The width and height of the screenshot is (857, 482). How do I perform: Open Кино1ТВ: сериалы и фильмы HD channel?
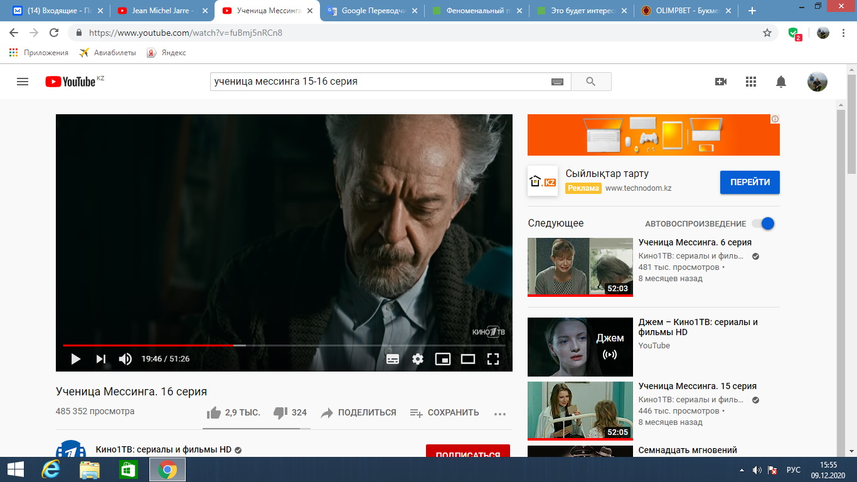pyautogui.click(x=164, y=449)
